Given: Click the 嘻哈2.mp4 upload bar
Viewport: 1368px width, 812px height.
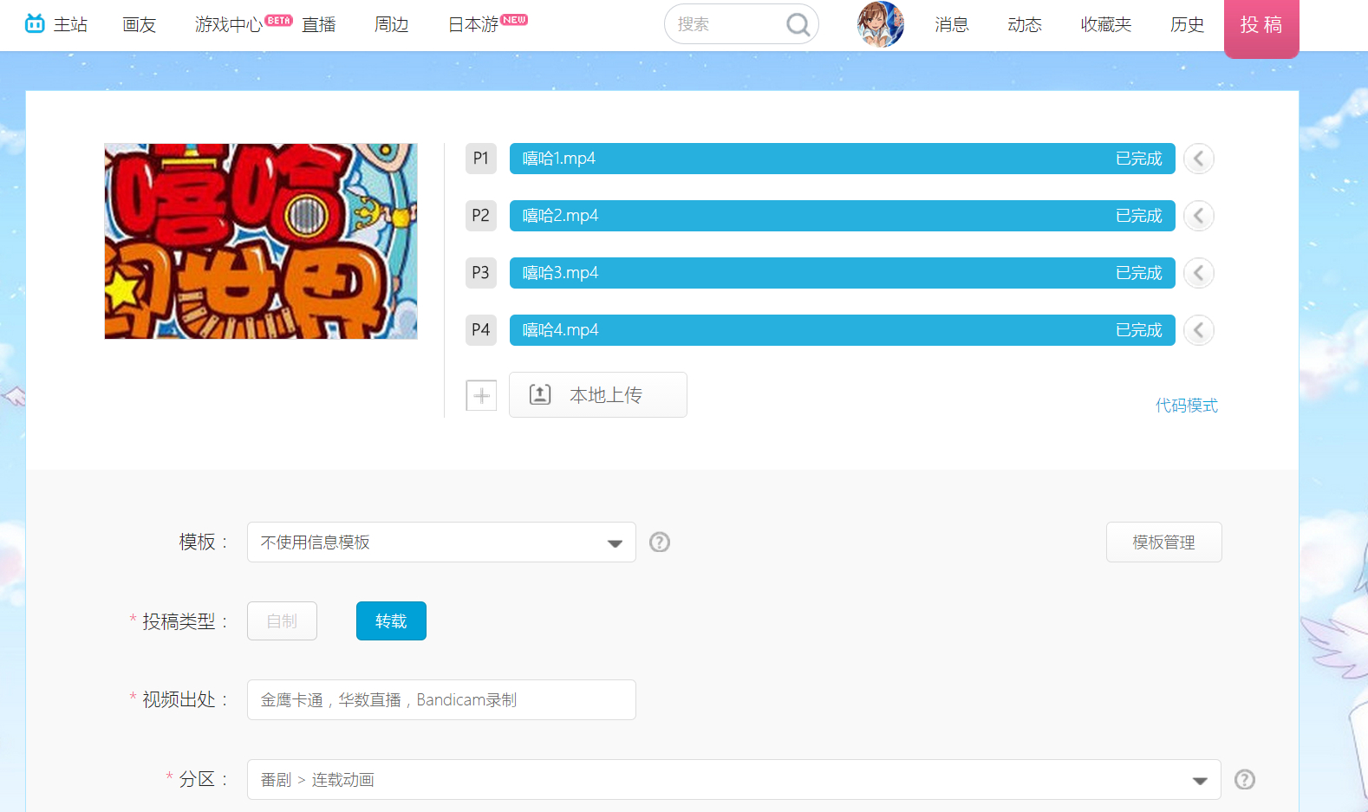Looking at the screenshot, I should [x=843, y=216].
